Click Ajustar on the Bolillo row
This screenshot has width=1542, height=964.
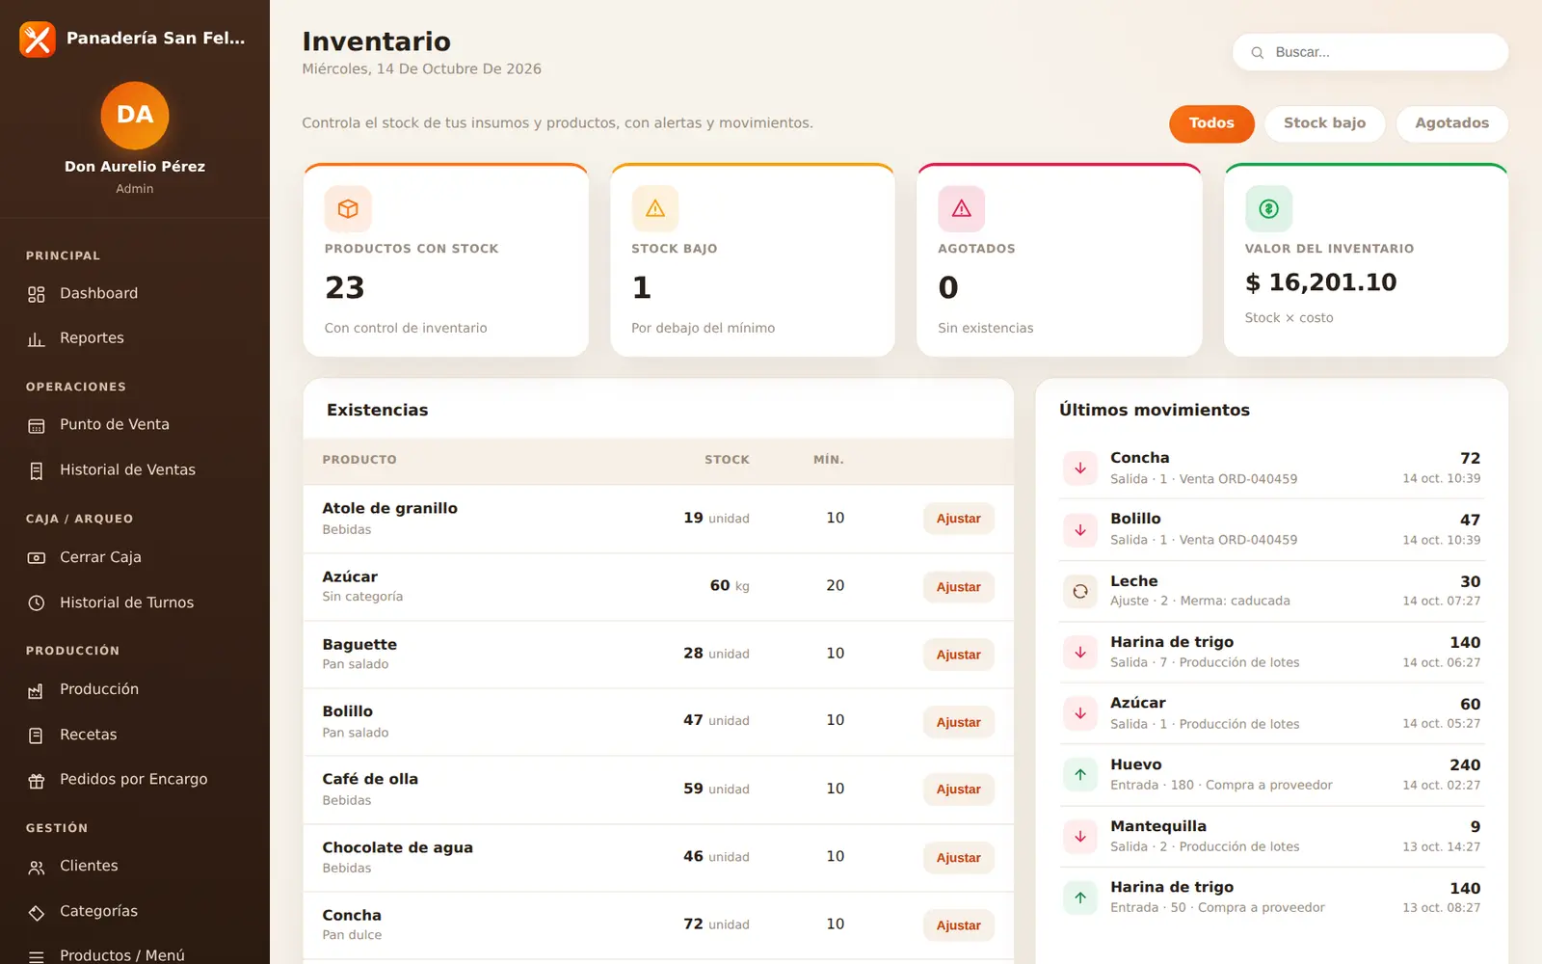point(958,722)
